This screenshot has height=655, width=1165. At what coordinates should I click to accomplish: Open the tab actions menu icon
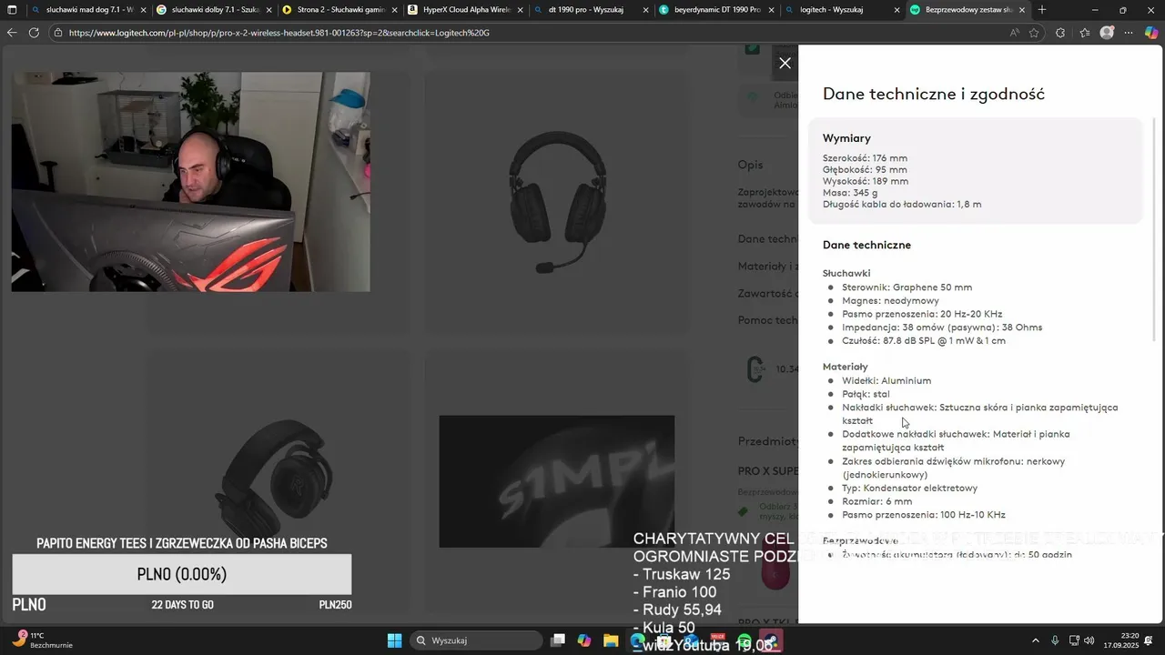[x=12, y=10]
